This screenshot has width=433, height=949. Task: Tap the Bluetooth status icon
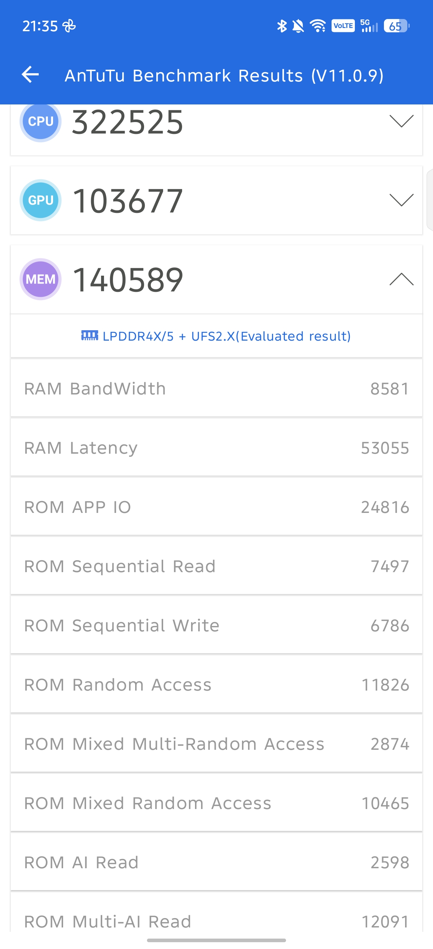click(x=281, y=26)
